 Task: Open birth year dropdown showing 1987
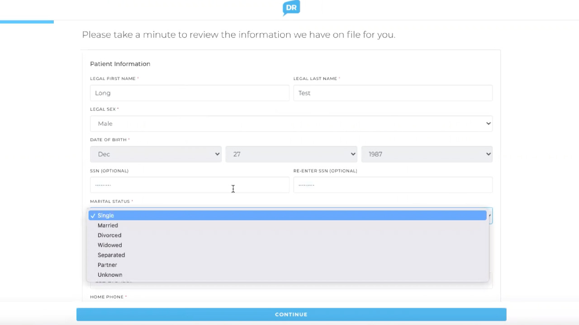(x=427, y=154)
